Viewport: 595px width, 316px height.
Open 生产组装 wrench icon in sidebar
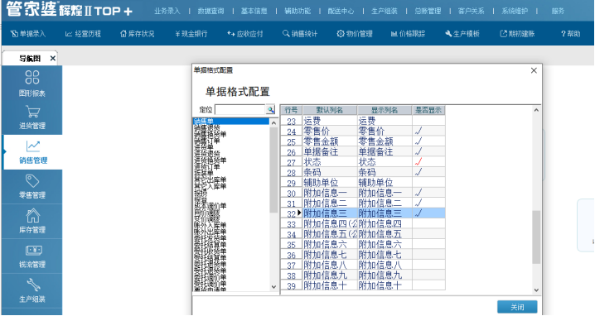(x=33, y=285)
